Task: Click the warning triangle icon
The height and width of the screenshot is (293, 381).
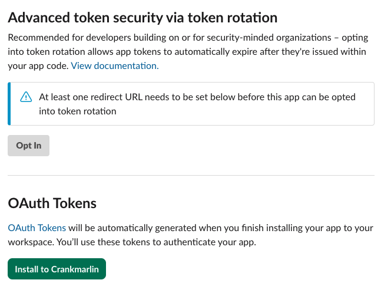Action: click(26, 97)
